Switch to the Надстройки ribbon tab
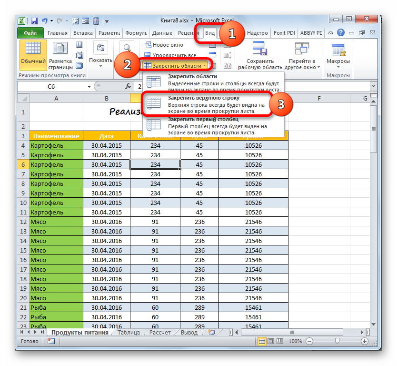The image size is (397, 366). click(x=257, y=33)
